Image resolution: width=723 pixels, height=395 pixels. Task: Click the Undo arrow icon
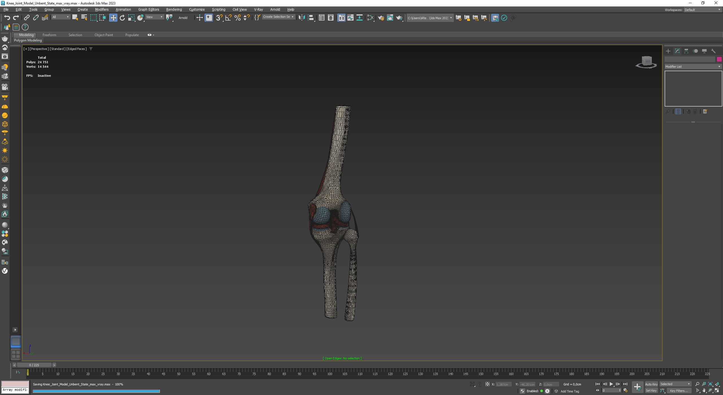(7, 18)
